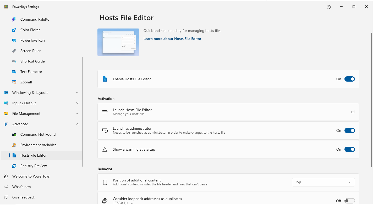The image size is (373, 205).
Task: Click the Welcome to PowerToys icon
Action: [x=6, y=176]
